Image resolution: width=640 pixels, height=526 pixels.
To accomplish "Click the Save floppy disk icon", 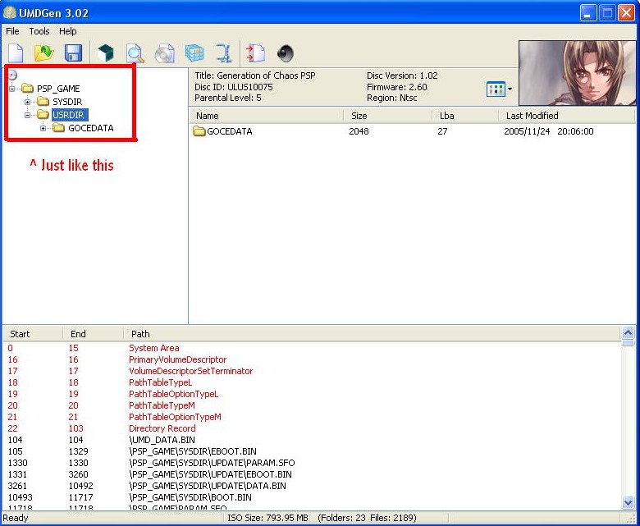I will [x=73, y=54].
